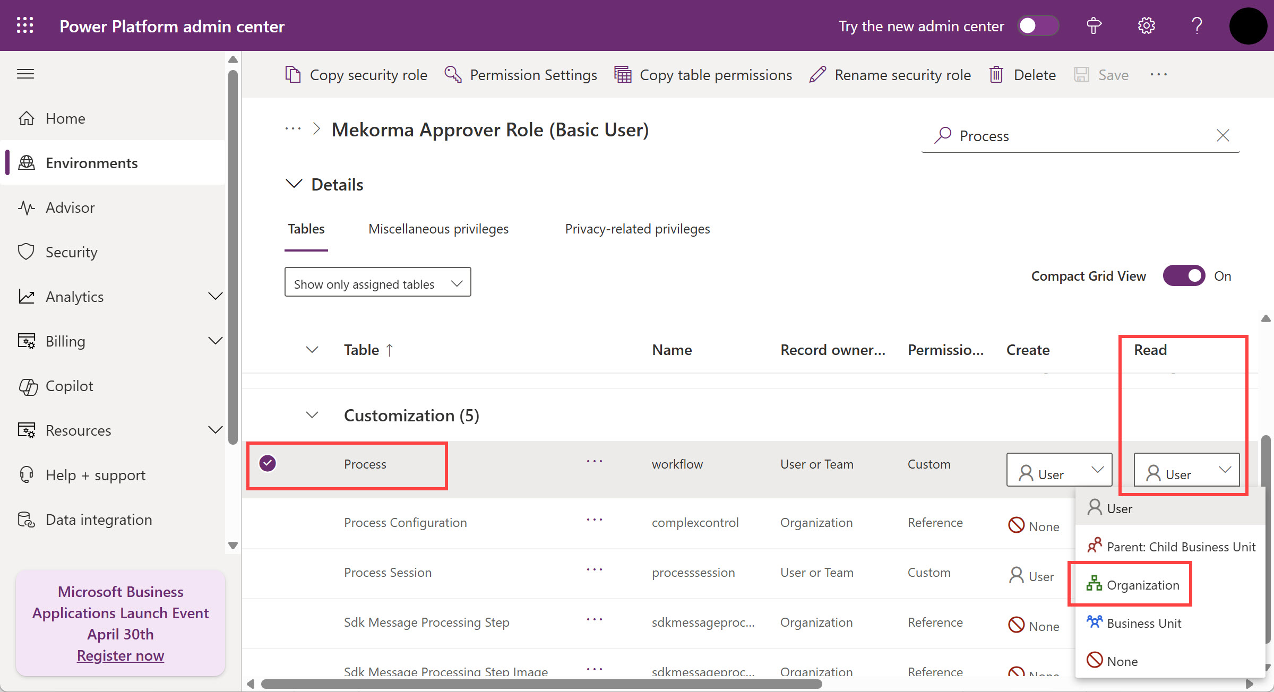Select Organization in Read dropdown list

[x=1142, y=585]
